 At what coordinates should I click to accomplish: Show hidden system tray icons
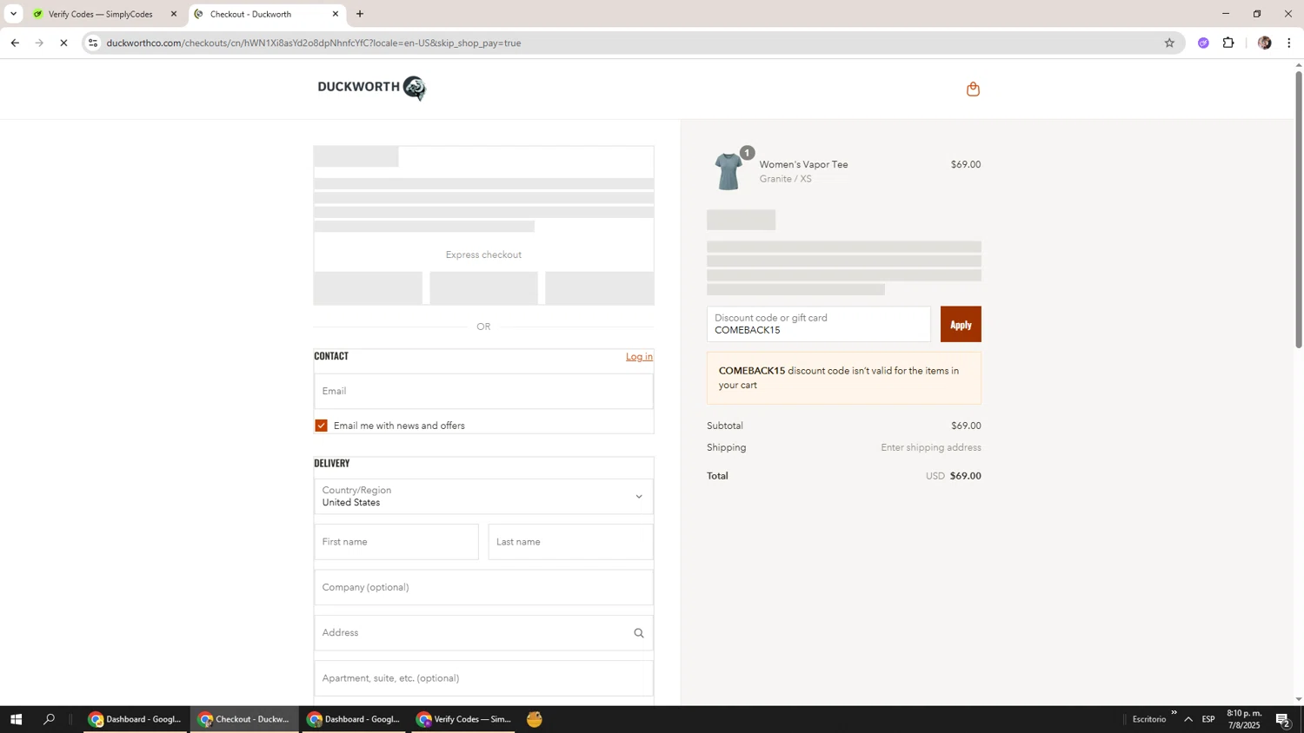tap(1188, 719)
